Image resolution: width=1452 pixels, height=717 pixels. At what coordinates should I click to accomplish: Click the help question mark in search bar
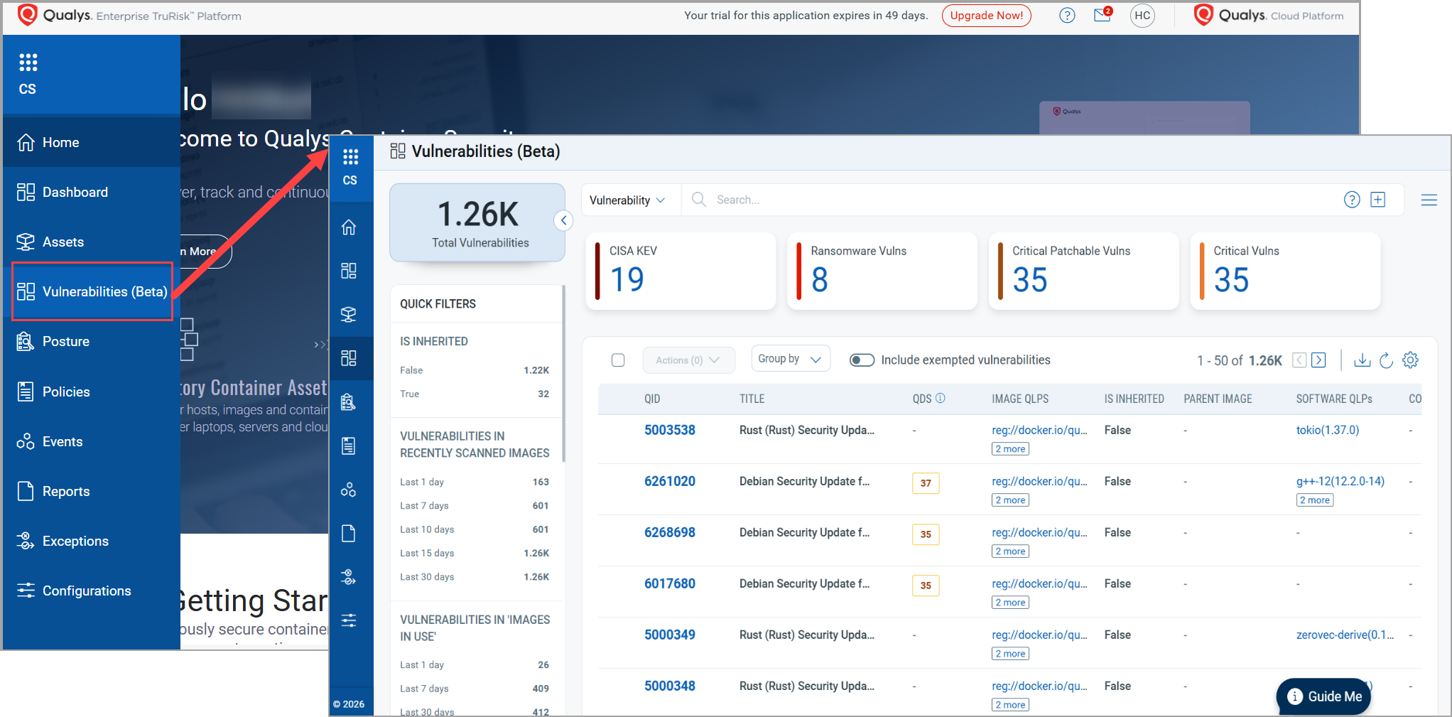pyautogui.click(x=1352, y=200)
